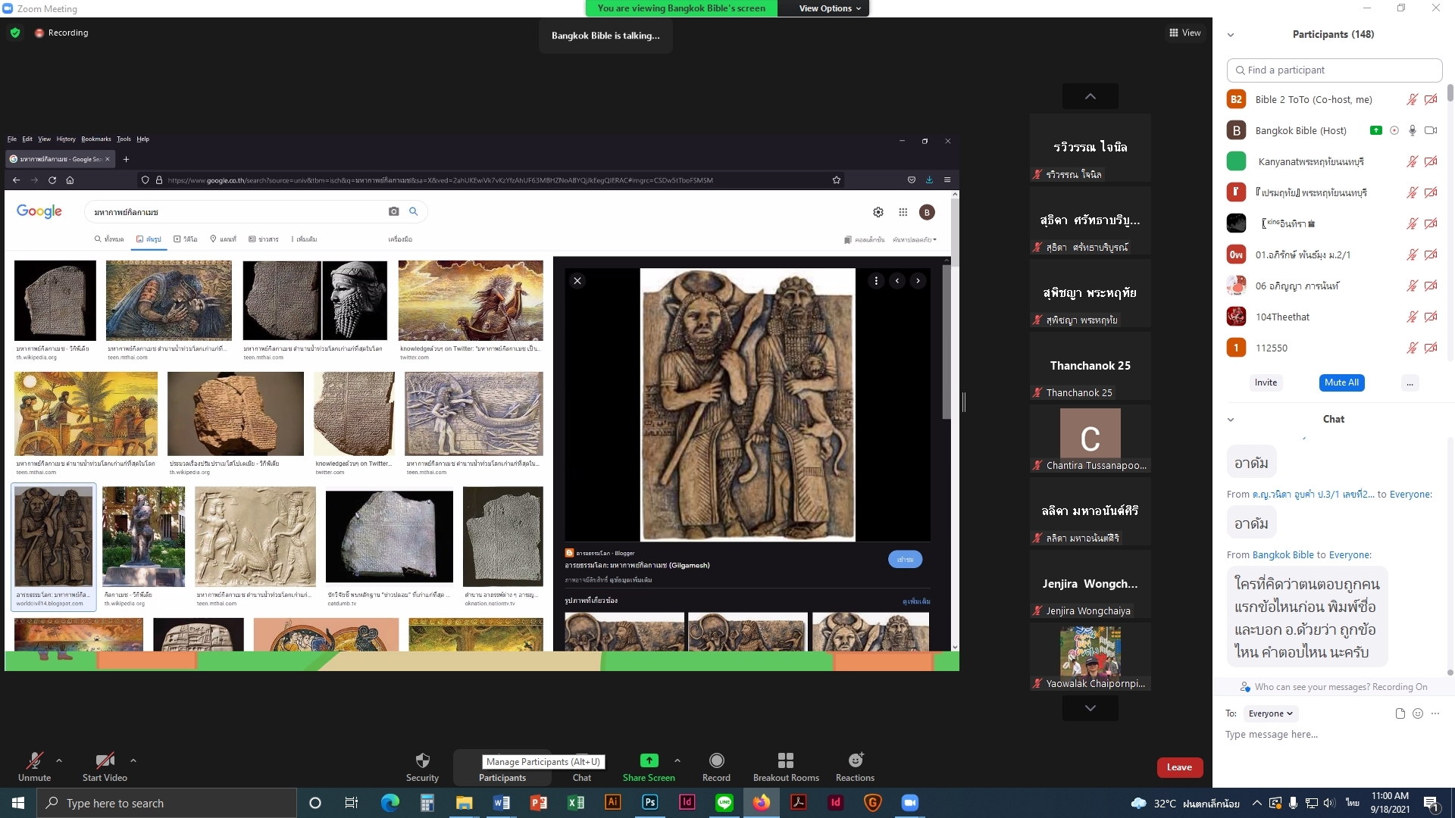Select Thanchanok 25 video tile

(x=1090, y=367)
